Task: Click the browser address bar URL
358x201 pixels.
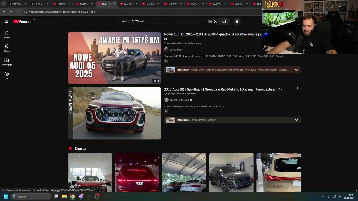Action: pos(62,12)
